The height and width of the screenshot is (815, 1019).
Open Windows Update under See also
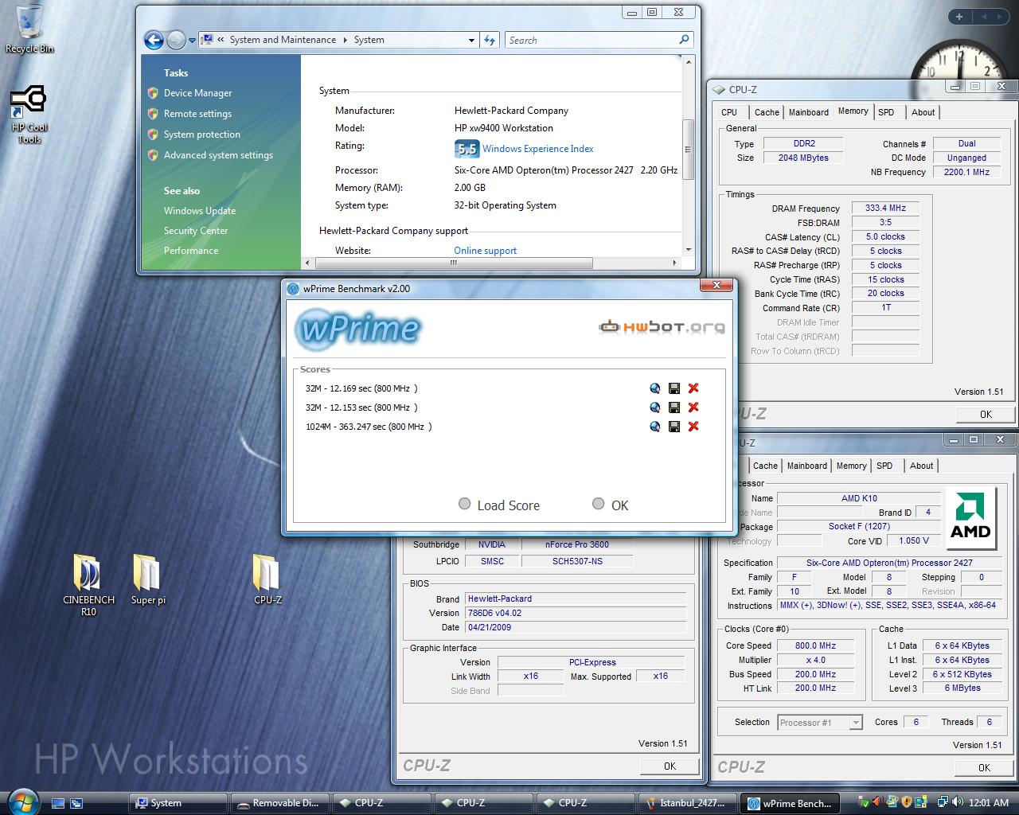point(200,211)
